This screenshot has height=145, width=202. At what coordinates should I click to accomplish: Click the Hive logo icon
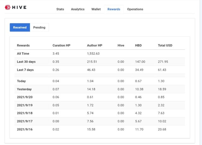(8, 7)
